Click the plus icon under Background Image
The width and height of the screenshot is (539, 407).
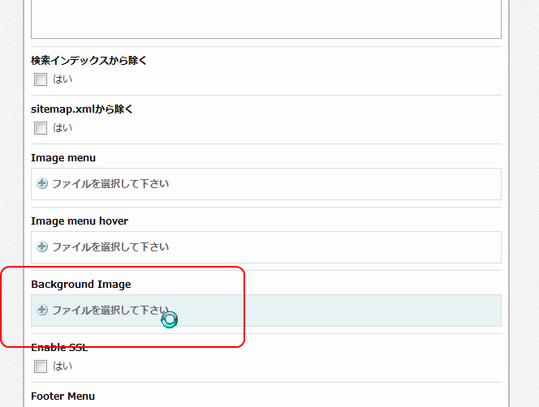click(x=42, y=310)
